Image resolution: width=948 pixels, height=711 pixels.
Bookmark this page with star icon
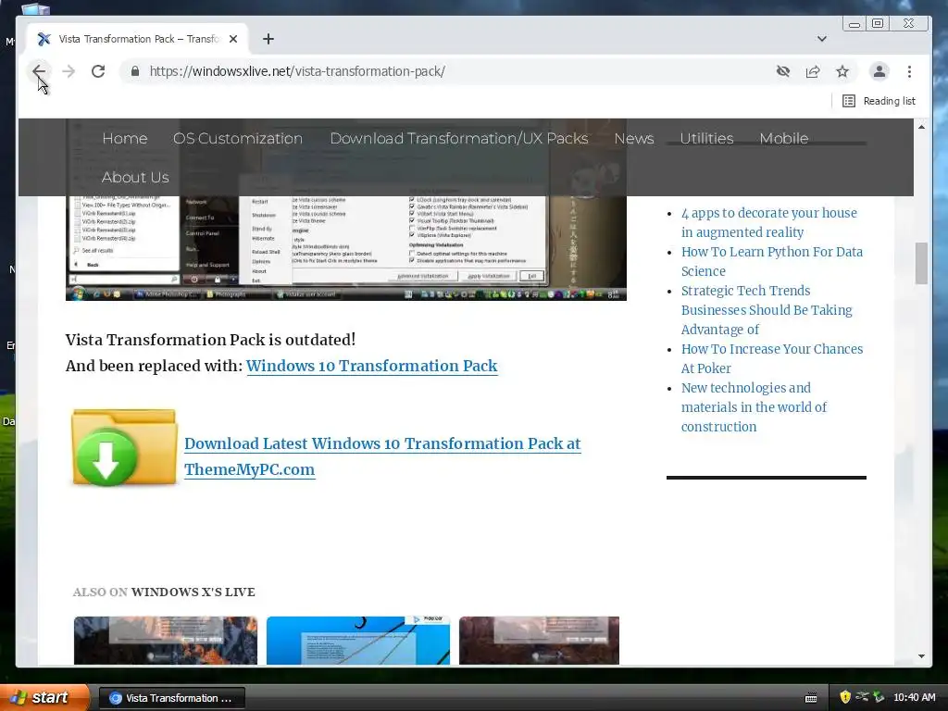pos(842,71)
